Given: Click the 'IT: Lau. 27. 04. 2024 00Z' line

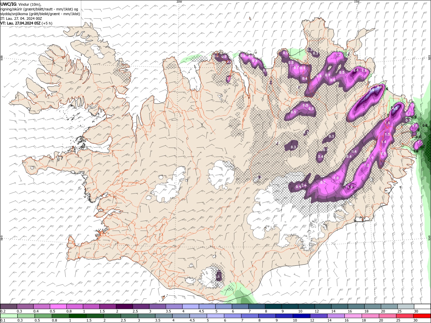Looking at the screenshot, I should [21, 19].
